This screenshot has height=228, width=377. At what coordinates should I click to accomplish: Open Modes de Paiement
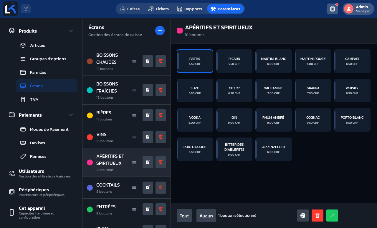tap(47, 129)
